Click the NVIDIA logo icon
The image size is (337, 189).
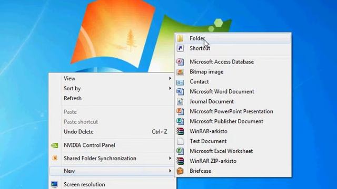tap(55, 145)
